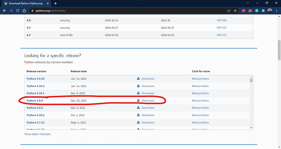Open the Chrome profile avatar
The image size is (281, 149).
(x=270, y=11)
